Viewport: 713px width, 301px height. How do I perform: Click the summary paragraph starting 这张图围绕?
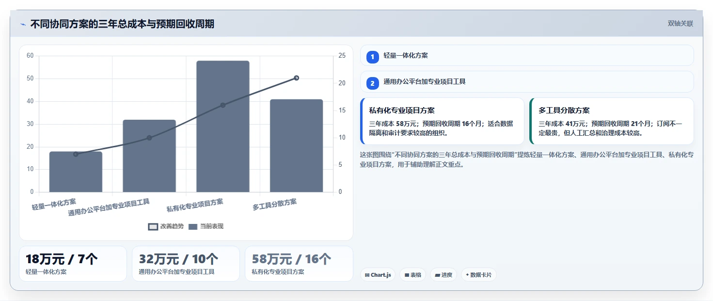click(x=526, y=159)
